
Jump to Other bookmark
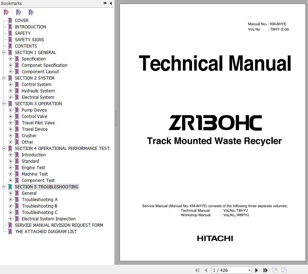pos(27,142)
